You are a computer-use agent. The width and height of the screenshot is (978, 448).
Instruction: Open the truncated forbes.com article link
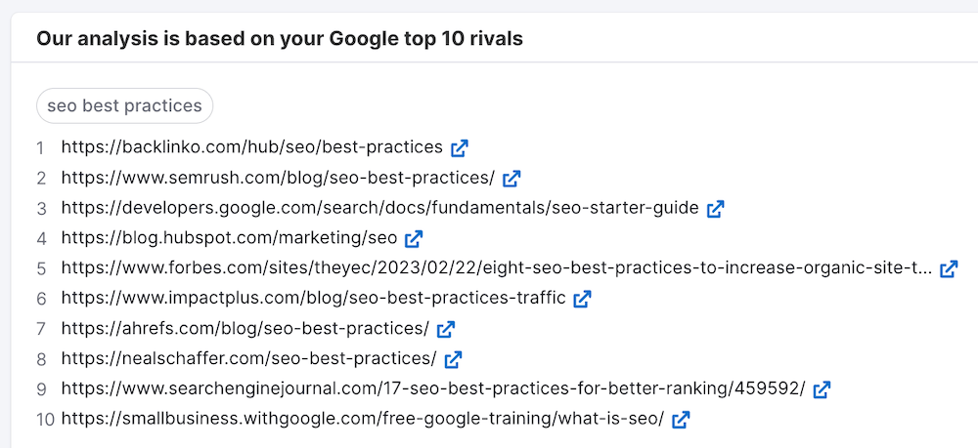click(x=496, y=267)
